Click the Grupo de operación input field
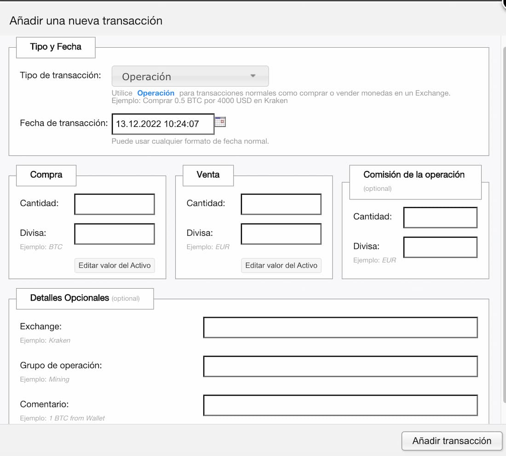This screenshot has width=506, height=456. pos(340,366)
